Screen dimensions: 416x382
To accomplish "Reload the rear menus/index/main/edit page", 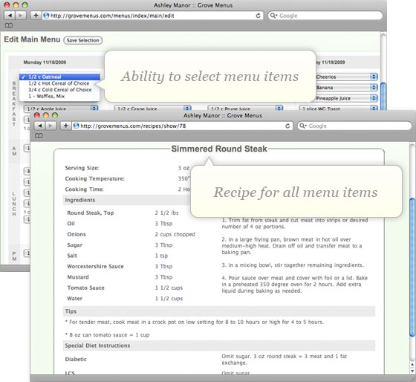I will (258, 16).
